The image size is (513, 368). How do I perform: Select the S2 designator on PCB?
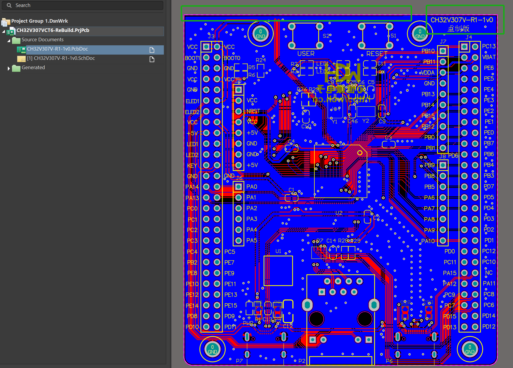[326, 36]
